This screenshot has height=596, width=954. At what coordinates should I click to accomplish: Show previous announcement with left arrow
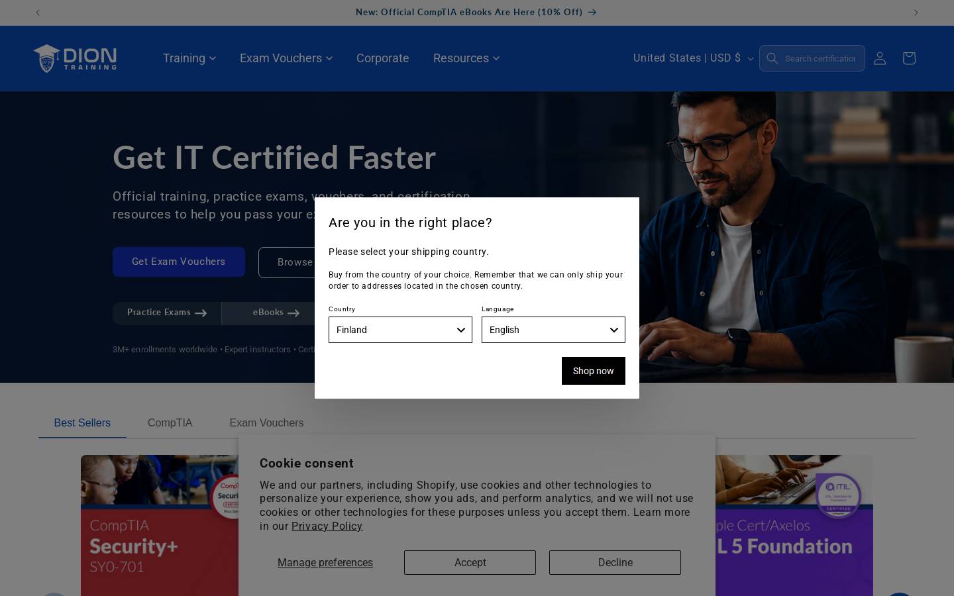(x=38, y=13)
